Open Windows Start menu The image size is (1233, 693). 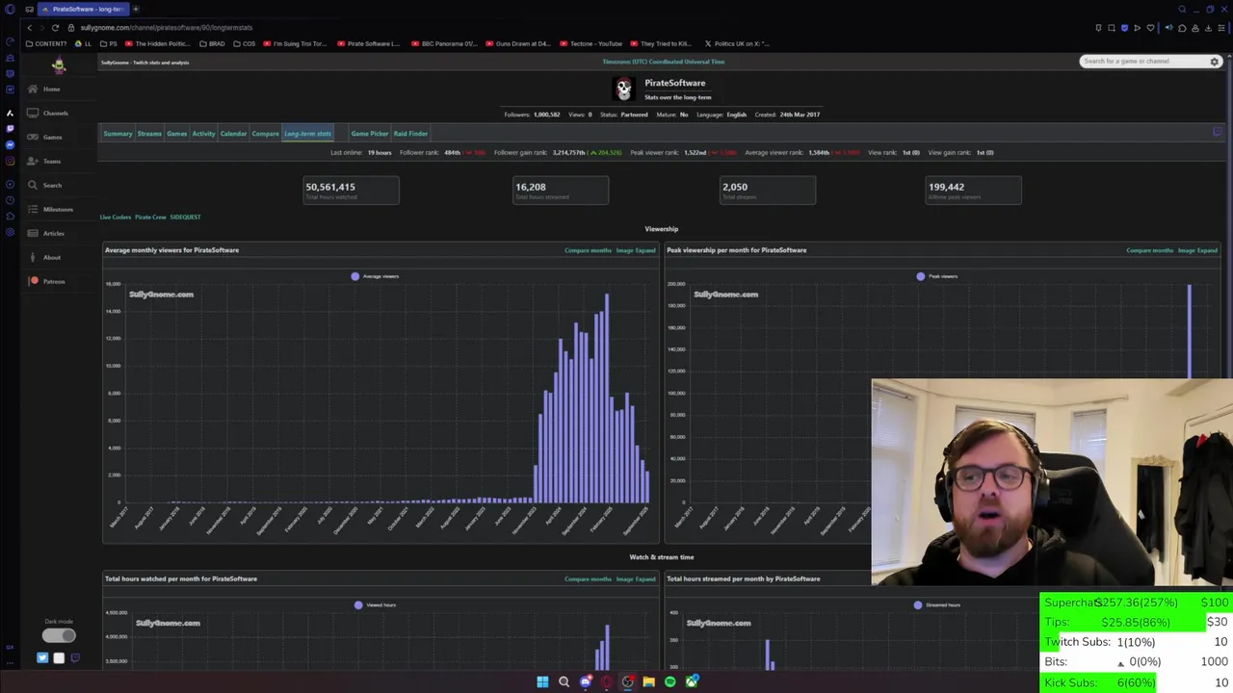click(542, 681)
